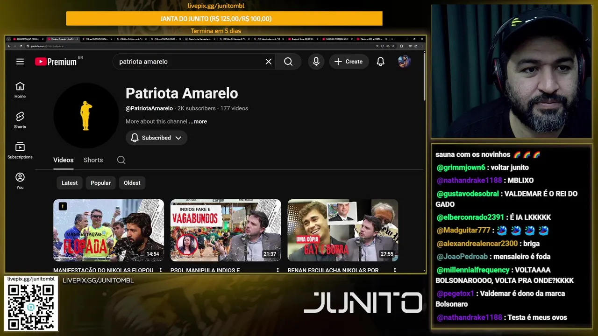Filter videos by Oldest

pos(132,183)
